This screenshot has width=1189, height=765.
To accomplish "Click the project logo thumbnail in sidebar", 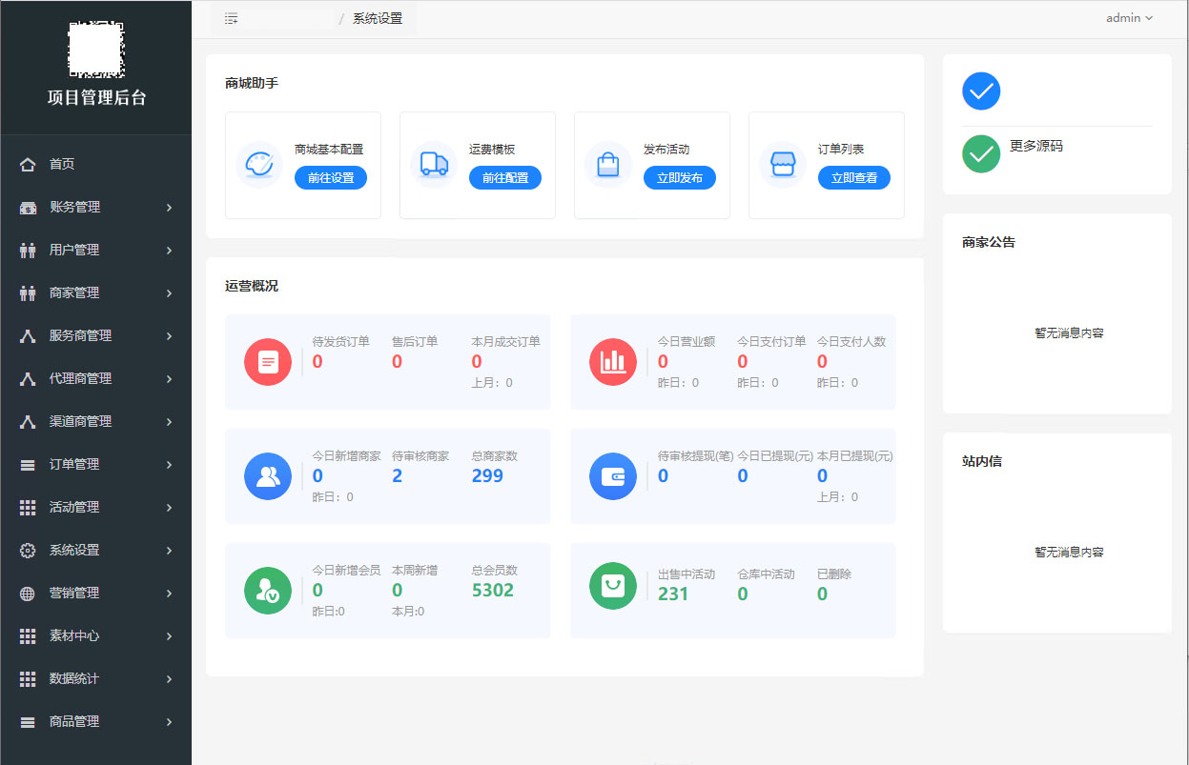I will 95,50.
